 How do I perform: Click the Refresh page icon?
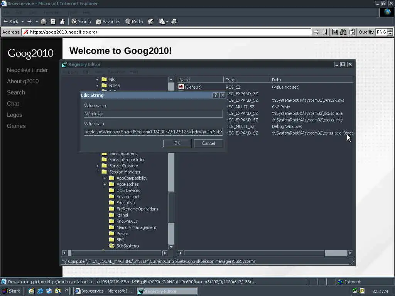(x=53, y=22)
